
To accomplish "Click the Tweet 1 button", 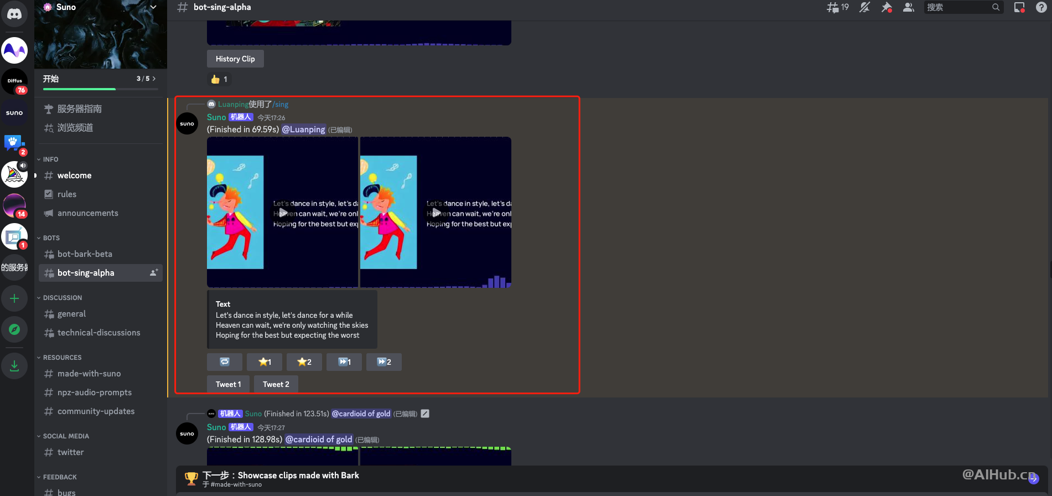I will 228,384.
